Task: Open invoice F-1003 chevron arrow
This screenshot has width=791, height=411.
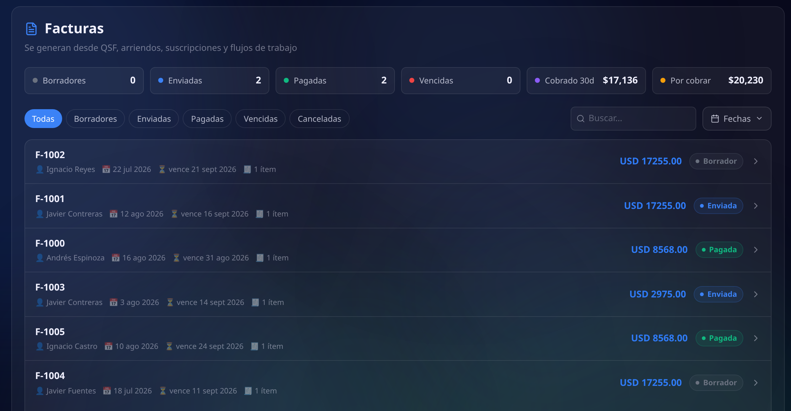Action: coord(756,294)
